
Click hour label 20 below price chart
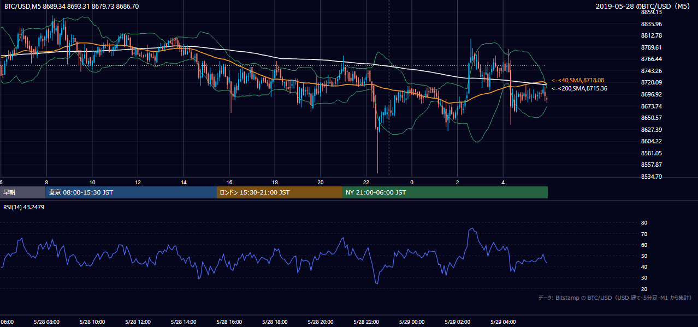[321, 182]
